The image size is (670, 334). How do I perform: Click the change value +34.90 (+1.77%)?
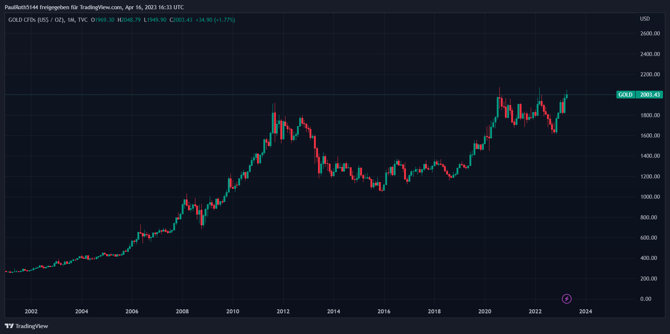coord(215,20)
